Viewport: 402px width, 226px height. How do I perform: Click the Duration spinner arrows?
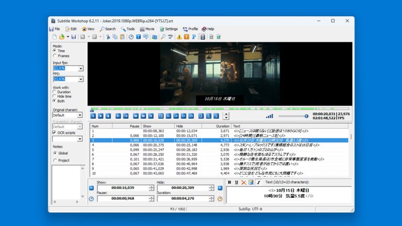(x=211, y=199)
